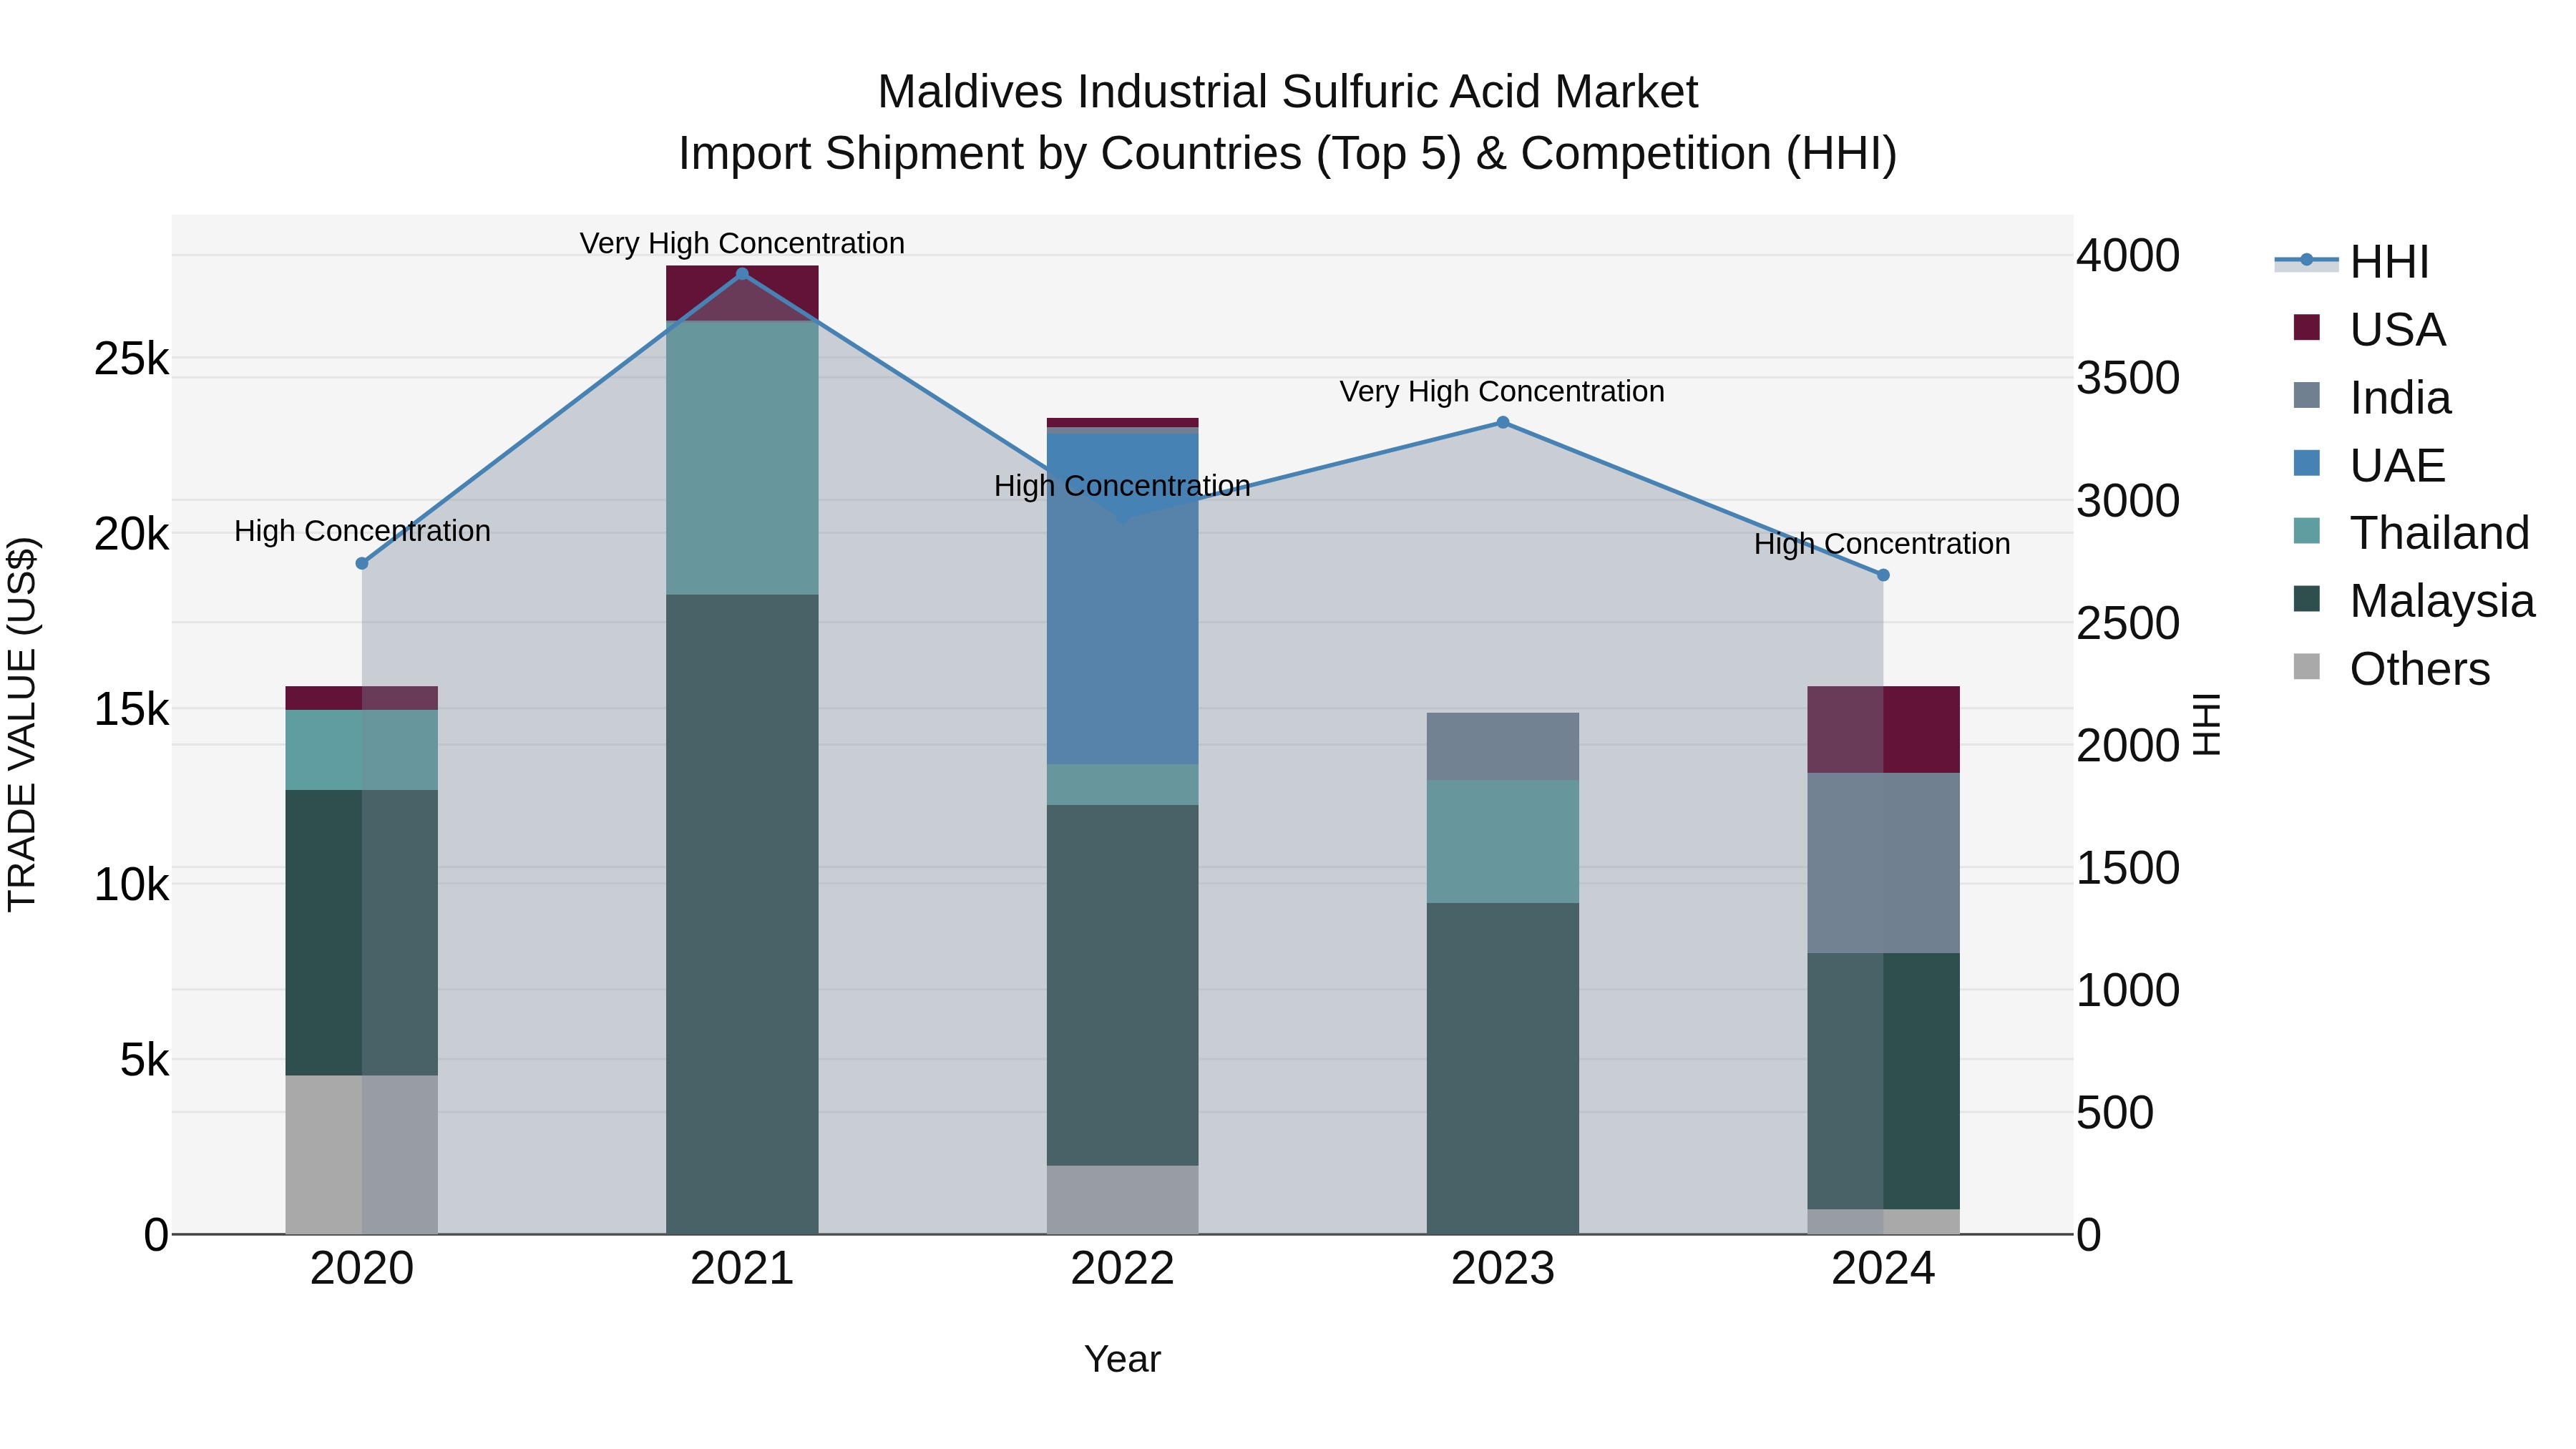Click the 2024 High Concentration annotation
Viewport: 2576px width, 1449px height.
click(x=1882, y=544)
